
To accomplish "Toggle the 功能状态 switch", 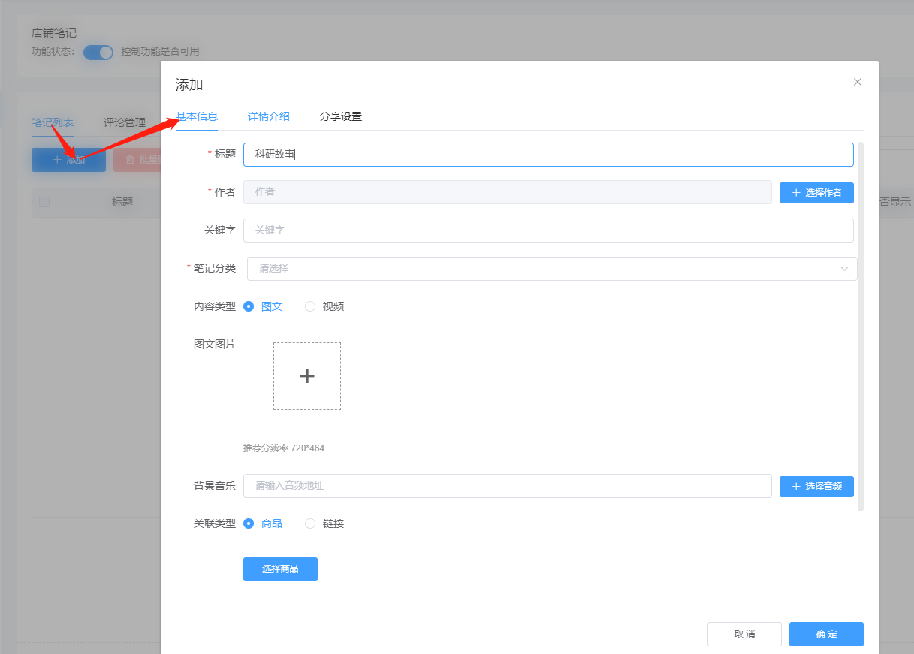I will click(98, 52).
